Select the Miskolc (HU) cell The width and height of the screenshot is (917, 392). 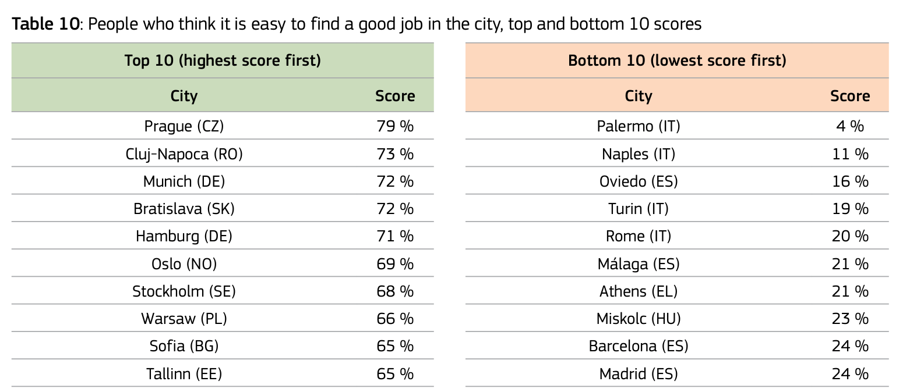pos(639,319)
